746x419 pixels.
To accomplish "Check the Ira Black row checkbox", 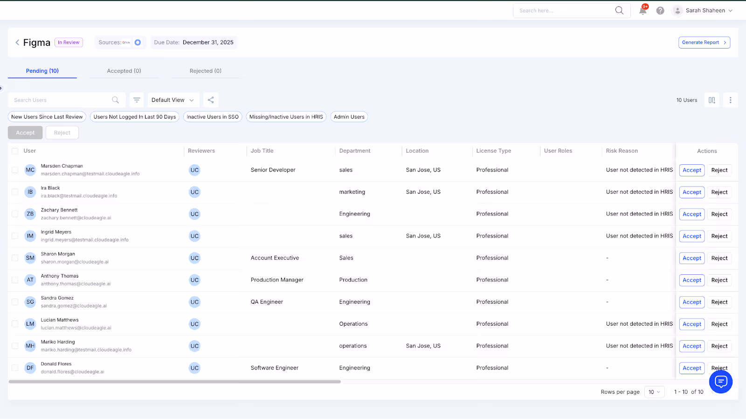I will coord(15,192).
